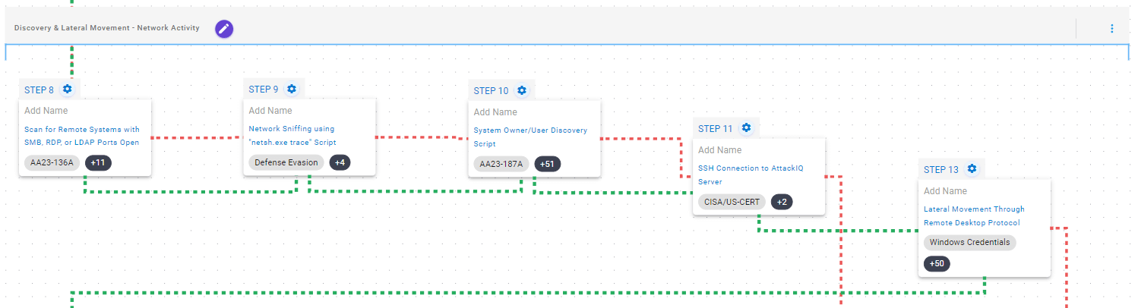The image size is (1138, 308).
Task: Open Step 13 gear settings
Action: pyautogui.click(x=972, y=168)
